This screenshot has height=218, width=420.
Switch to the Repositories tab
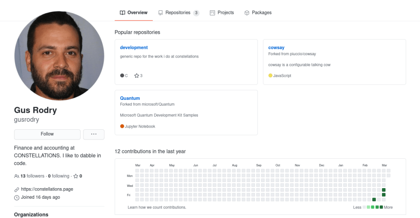(178, 13)
